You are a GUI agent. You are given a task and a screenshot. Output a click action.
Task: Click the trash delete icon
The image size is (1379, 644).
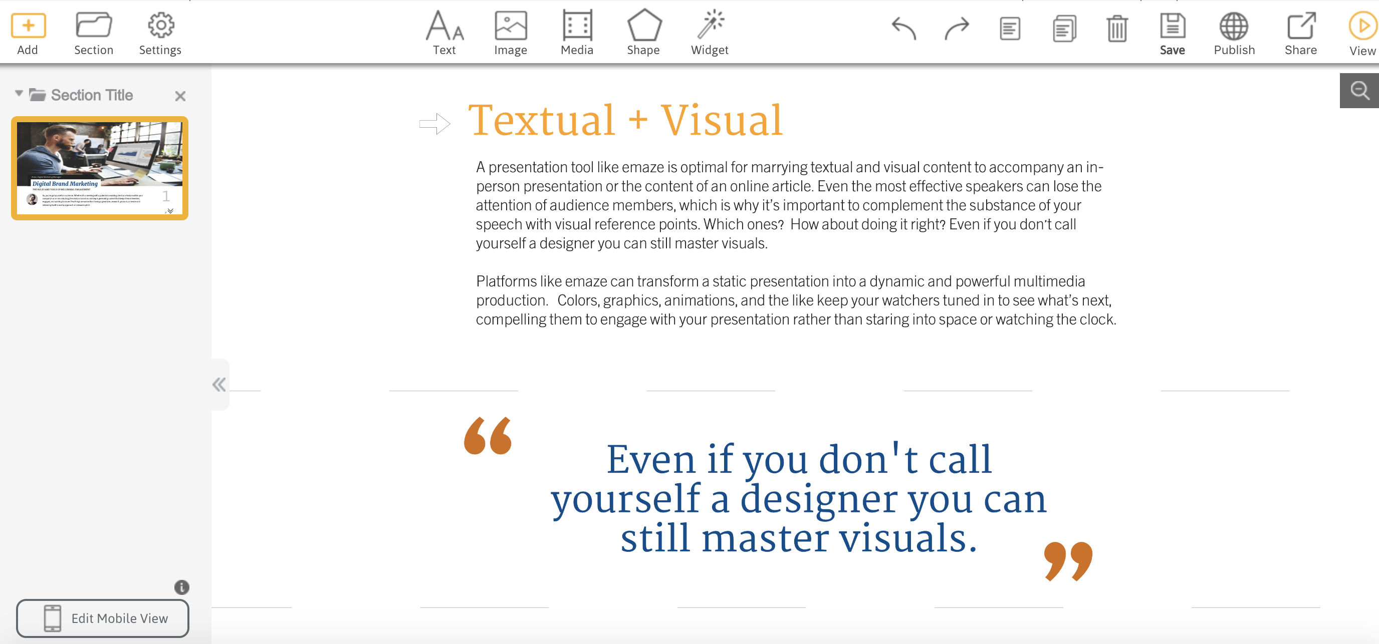point(1117,29)
